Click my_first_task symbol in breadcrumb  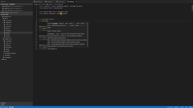[59, 4]
